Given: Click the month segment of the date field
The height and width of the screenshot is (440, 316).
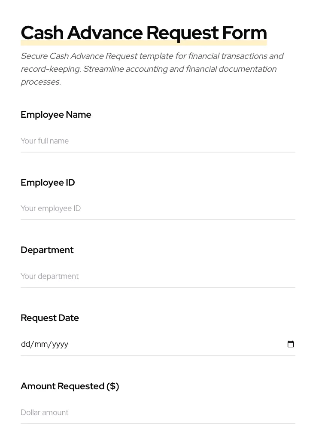Looking at the screenshot, I should click(x=39, y=344).
